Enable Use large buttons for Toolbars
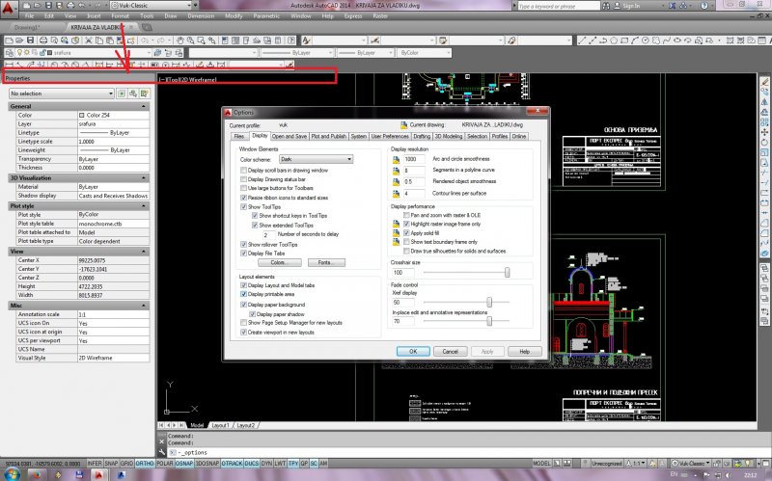Screen dimensions: 772x481 (x=243, y=188)
